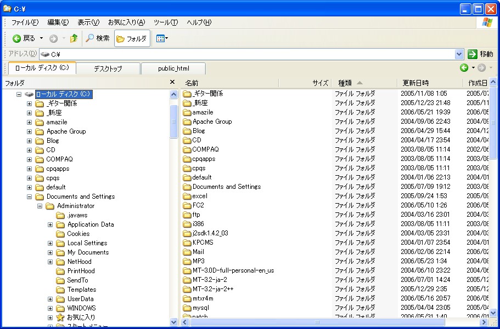Viewport: 500px width, 329px height.
Task: Click the _ギター関係 folder icon in list
Action: tap(187, 94)
